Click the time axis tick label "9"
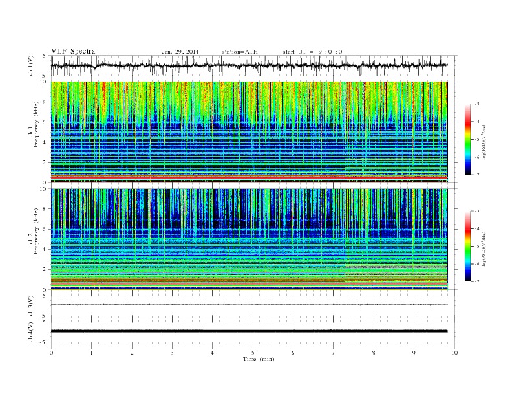Viewport: 512px width, 396px height. pyautogui.click(x=414, y=353)
